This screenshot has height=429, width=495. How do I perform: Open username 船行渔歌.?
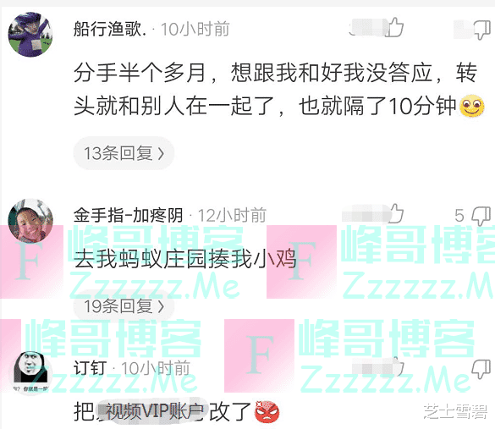[110, 29]
